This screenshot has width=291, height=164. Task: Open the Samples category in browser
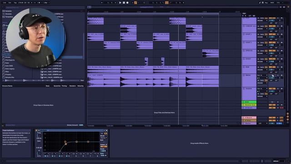[8, 11]
